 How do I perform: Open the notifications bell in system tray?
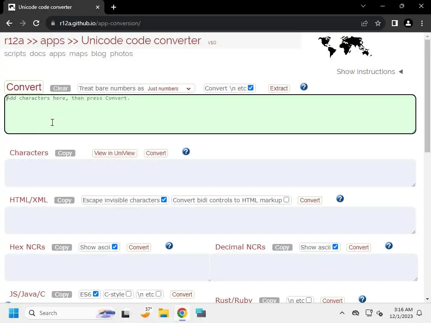(x=420, y=313)
